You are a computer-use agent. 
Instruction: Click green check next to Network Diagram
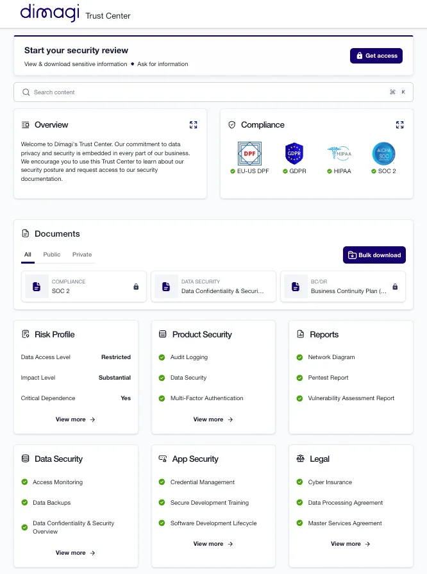point(299,357)
